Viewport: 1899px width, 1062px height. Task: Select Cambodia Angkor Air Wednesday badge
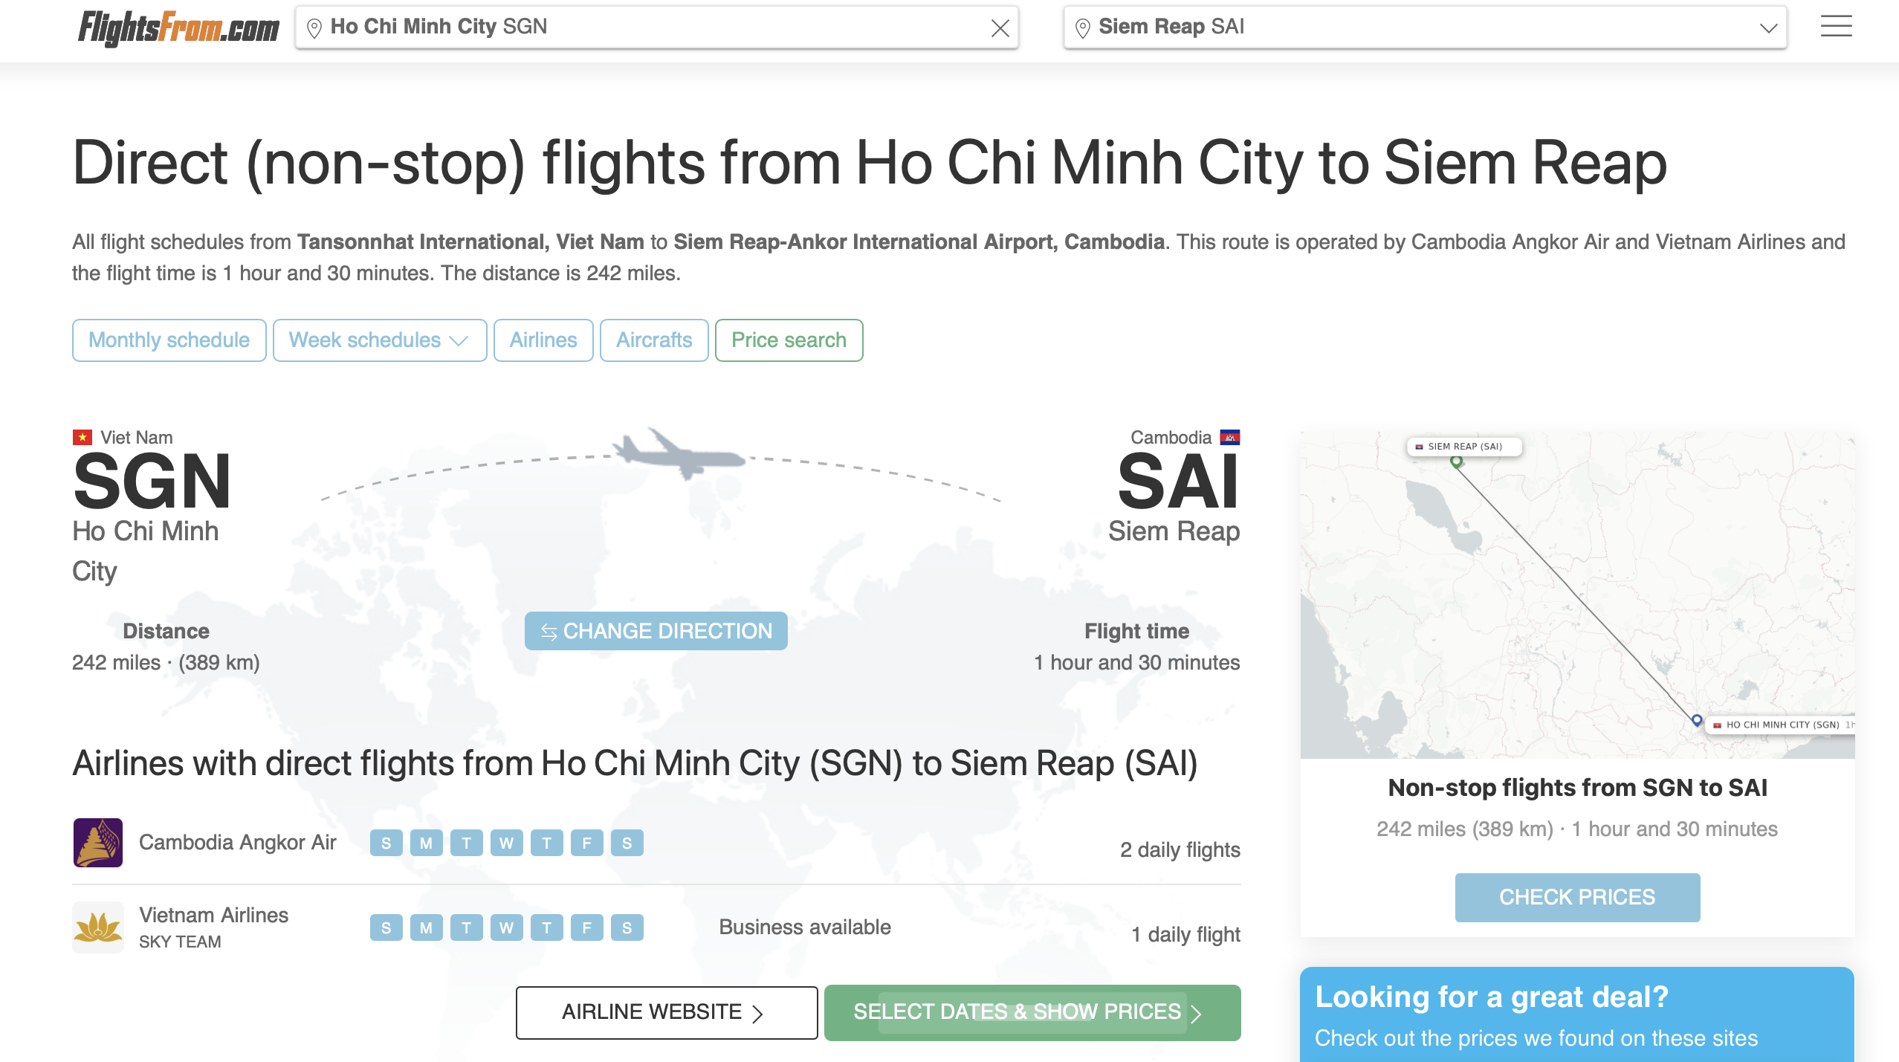point(507,843)
